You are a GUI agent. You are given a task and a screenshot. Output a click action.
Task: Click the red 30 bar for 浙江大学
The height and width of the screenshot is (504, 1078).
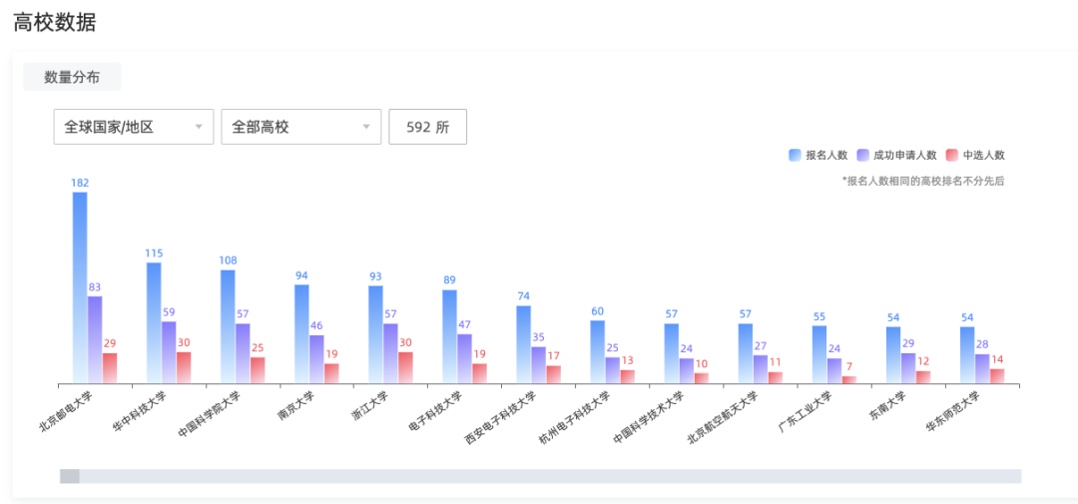(405, 368)
